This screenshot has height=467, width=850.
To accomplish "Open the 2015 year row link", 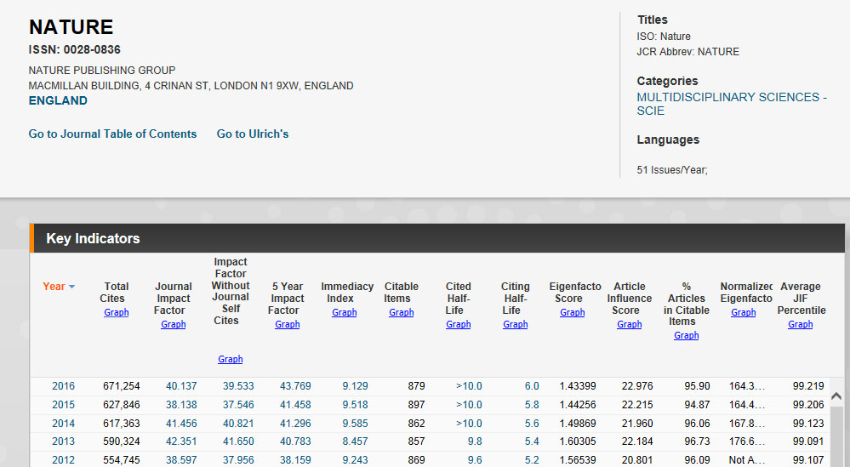I will [x=64, y=405].
